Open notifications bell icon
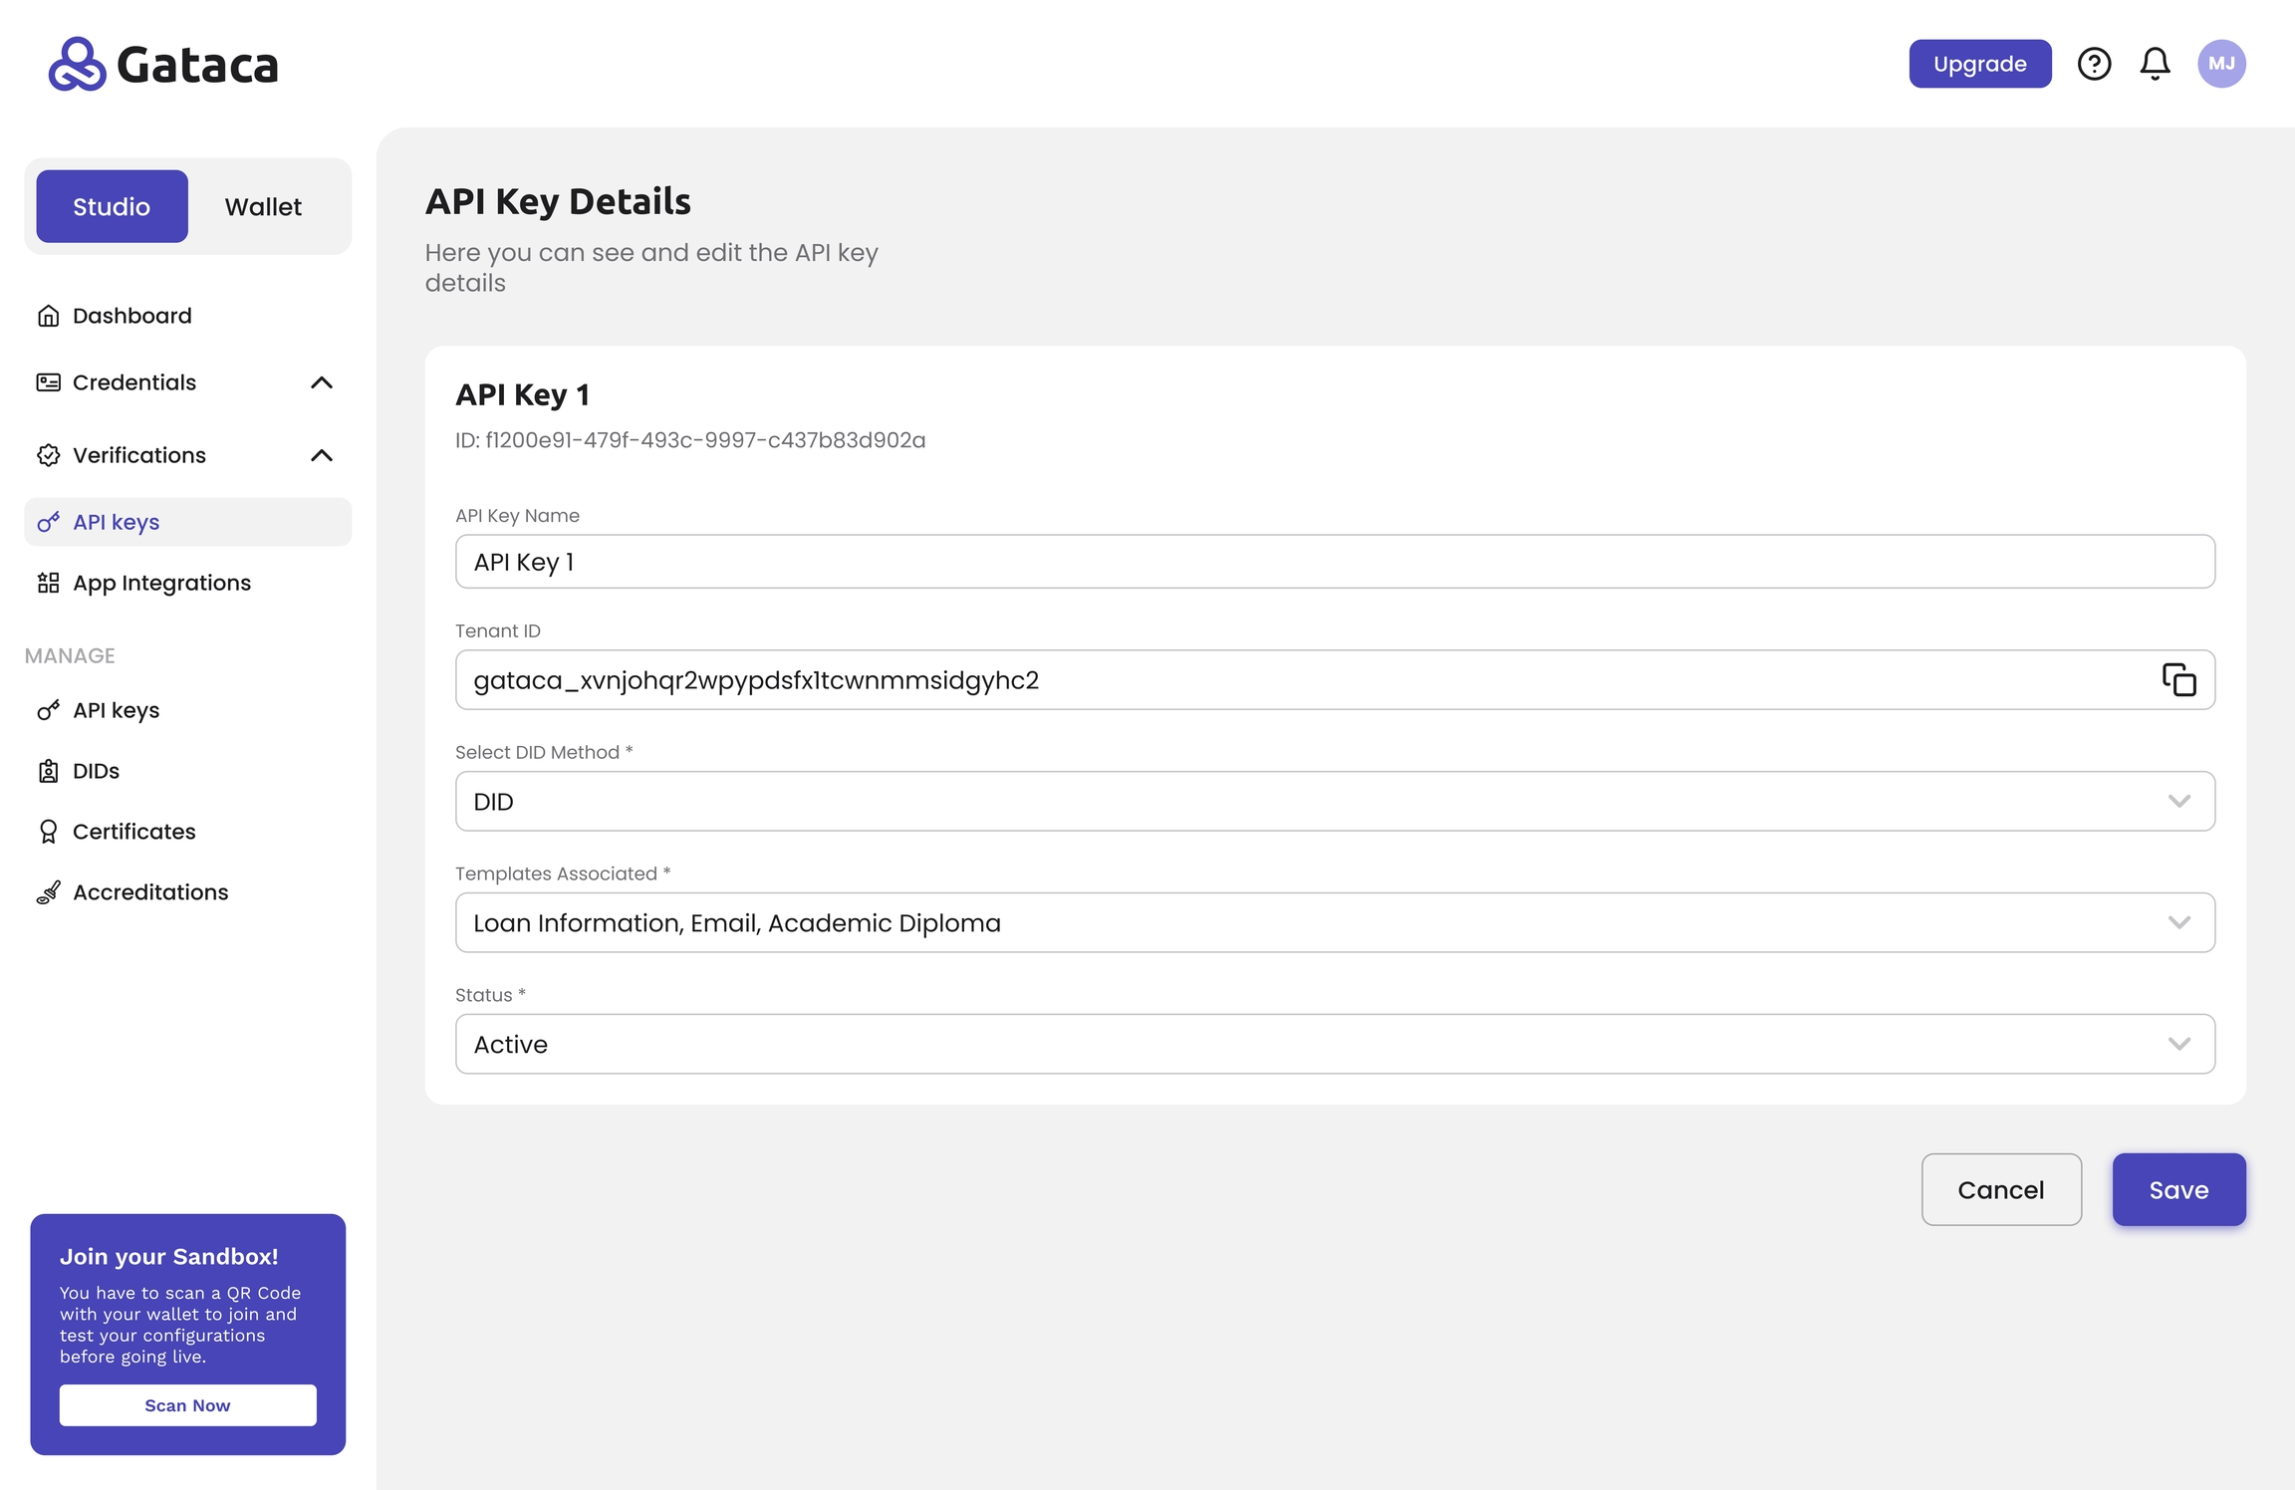The image size is (2295, 1490). coord(2155,64)
